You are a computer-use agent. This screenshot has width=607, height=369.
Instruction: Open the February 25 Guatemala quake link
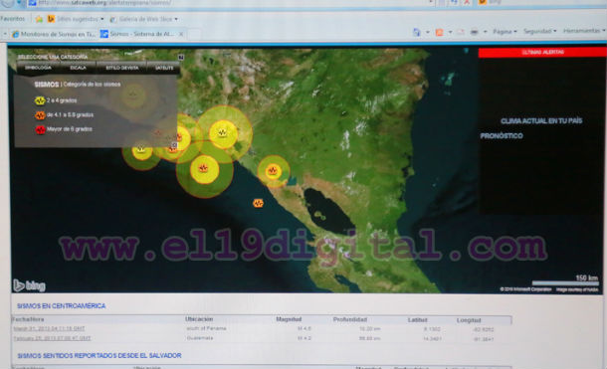[52, 338]
